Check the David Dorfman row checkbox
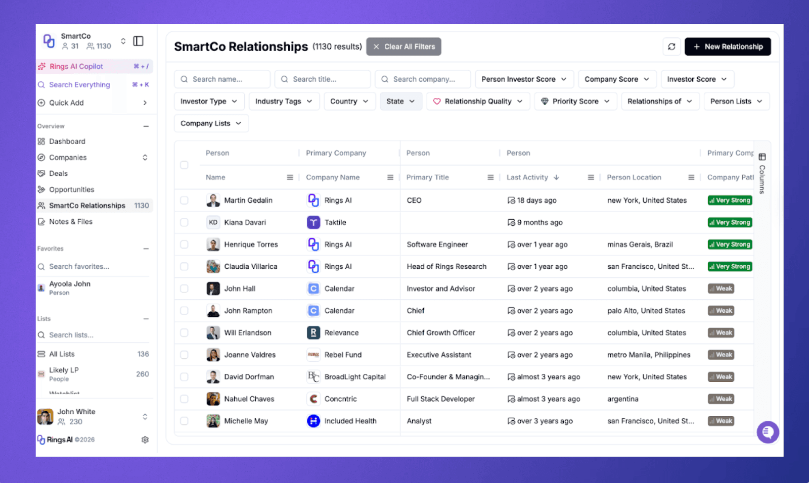This screenshot has width=809, height=483. click(184, 377)
